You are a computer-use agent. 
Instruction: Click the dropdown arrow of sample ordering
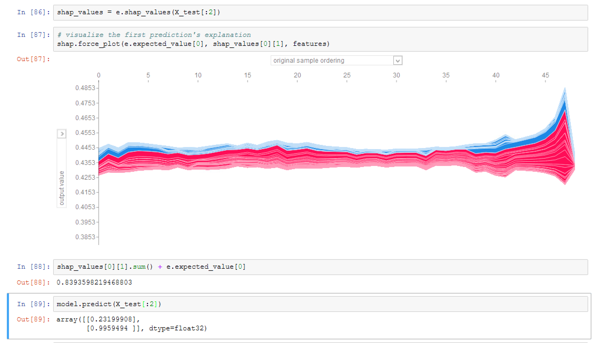(398, 61)
